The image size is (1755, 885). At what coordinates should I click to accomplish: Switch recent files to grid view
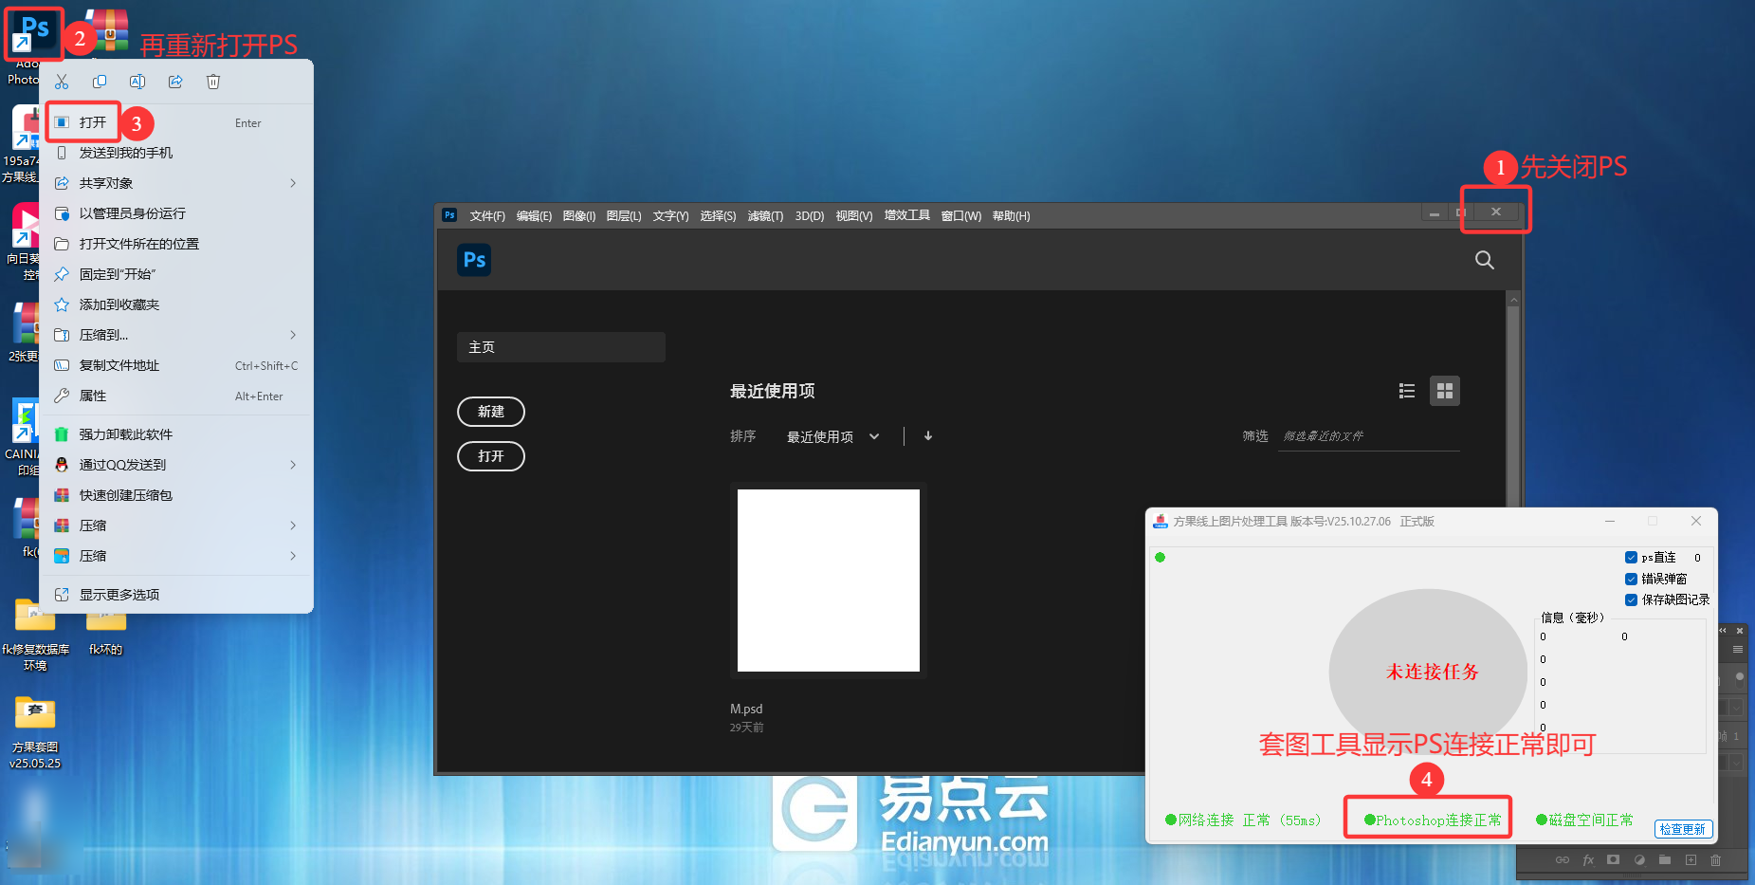pyautogui.click(x=1445, y=391)
